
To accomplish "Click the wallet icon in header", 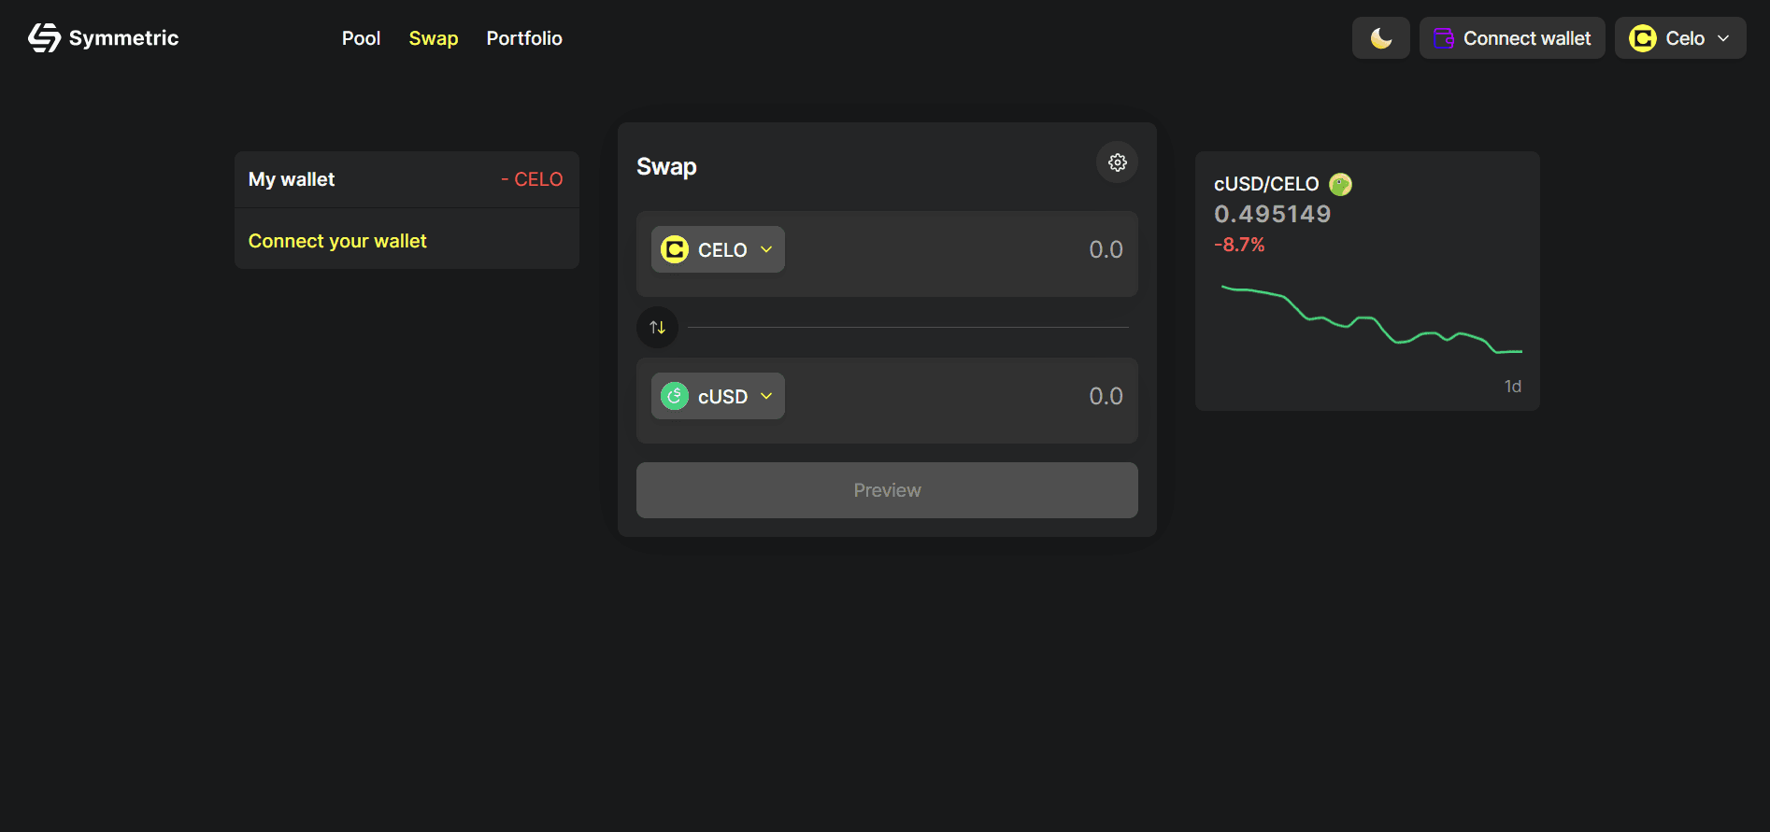I will click(1444, 38).
